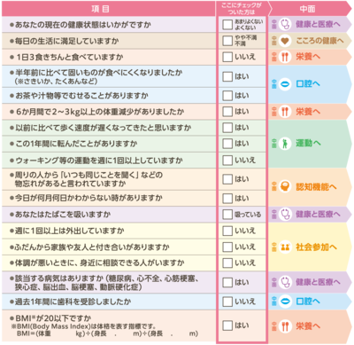Click mouth icon beside bottom 口腔へ
354x345 pixels.
pyautogui.click(x=285, y=302)
